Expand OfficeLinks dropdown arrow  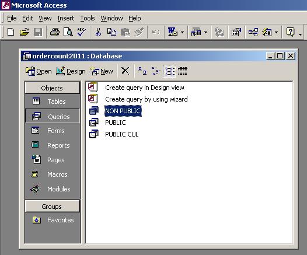pos(182,32)
